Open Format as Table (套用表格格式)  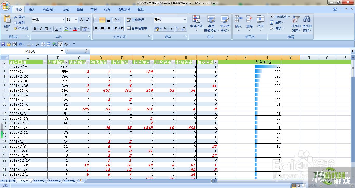[x=211, y=23]
